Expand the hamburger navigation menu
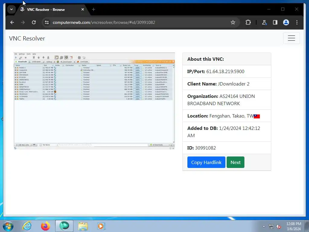This screenshot has width=309, height=232. [x=291, y=38]
